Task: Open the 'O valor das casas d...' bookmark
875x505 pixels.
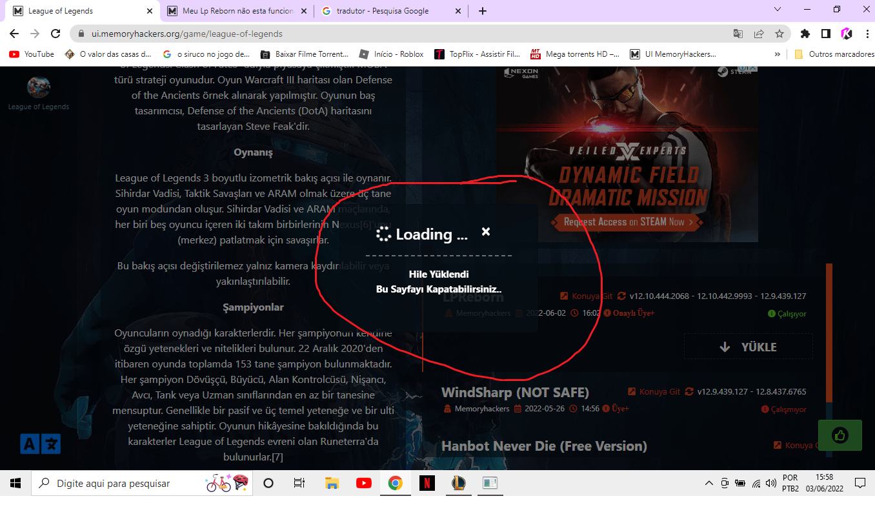Action: [x=108, y=54]
